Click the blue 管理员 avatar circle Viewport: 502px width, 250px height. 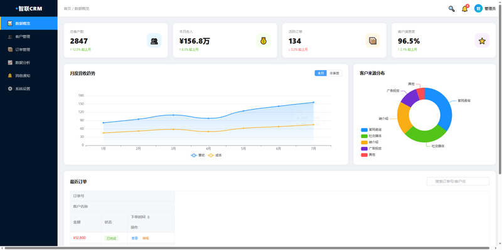pos(478,9)
